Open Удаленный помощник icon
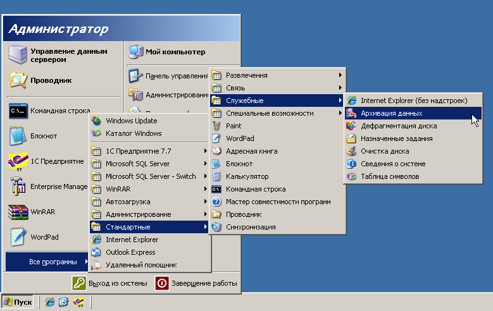The height and width of the screenshot is (311, 493). pyautogui.click(x=96, y=265)
